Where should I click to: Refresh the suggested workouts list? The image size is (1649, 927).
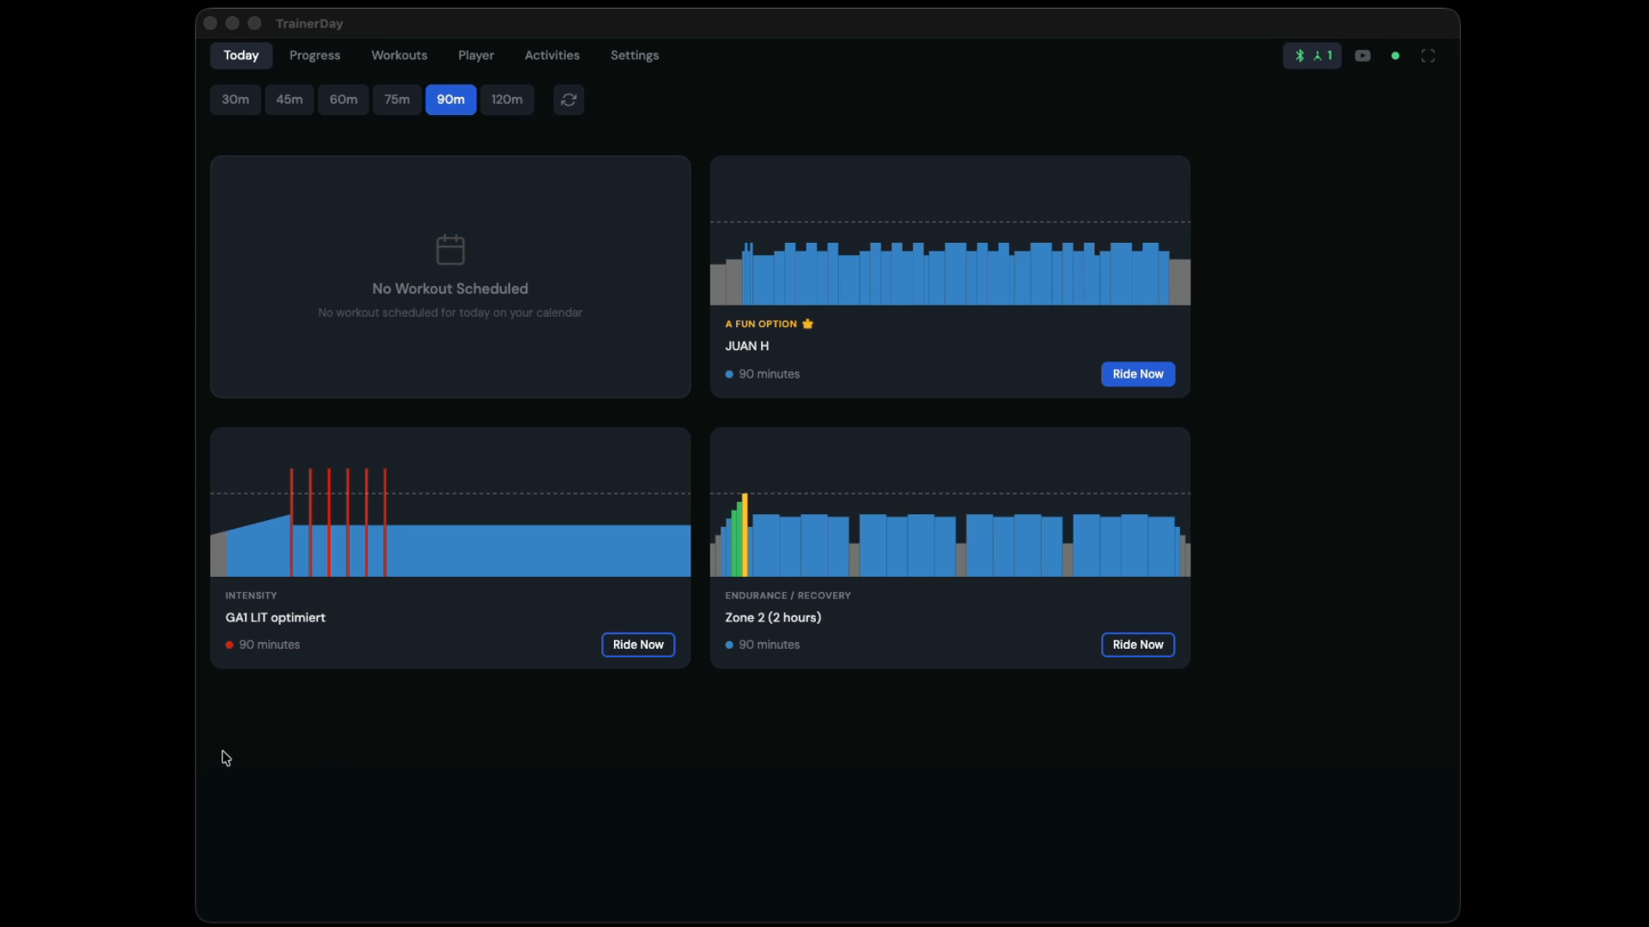tap(568, 100)
